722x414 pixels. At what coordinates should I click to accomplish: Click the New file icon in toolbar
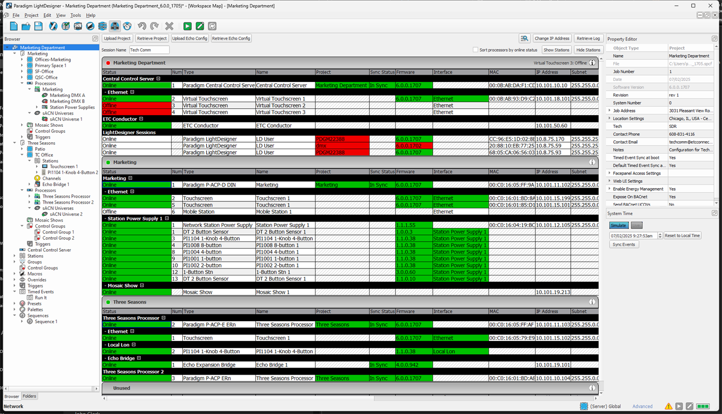pyautogui.click(x=14, y=26)
